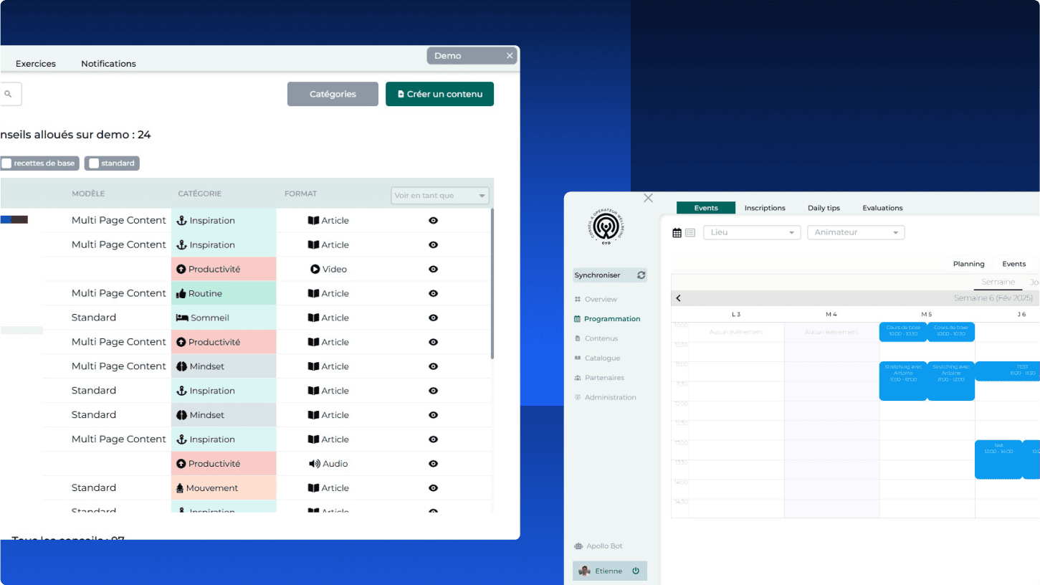Open the Daily tips tab
Screen dimensions: 1040x585
pyautogui.click(x=824, y=208)
